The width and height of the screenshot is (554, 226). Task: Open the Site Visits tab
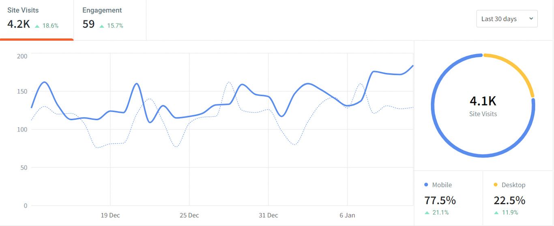(37, 19)
